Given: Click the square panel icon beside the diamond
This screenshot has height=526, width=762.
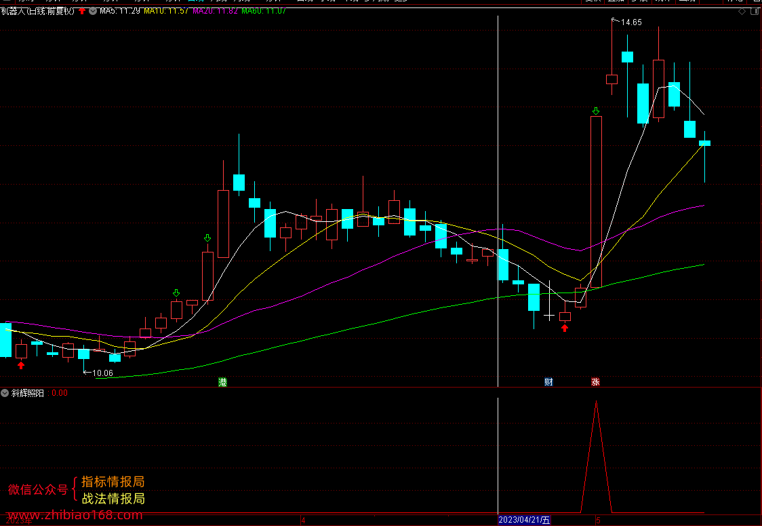Looking at the screenshot, I should click(x=756, y=11).
